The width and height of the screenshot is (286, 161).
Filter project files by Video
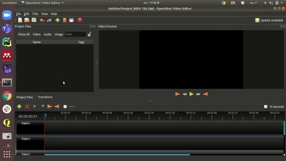tap(37, 34)
